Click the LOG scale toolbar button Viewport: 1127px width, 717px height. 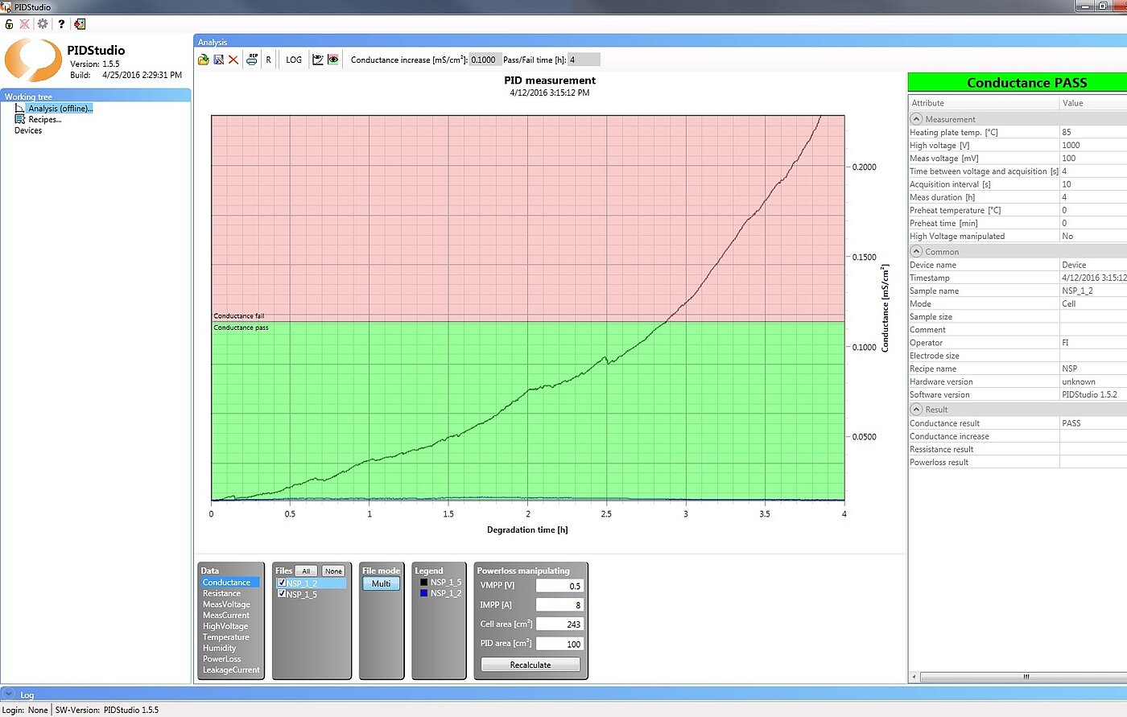[294, 60]
